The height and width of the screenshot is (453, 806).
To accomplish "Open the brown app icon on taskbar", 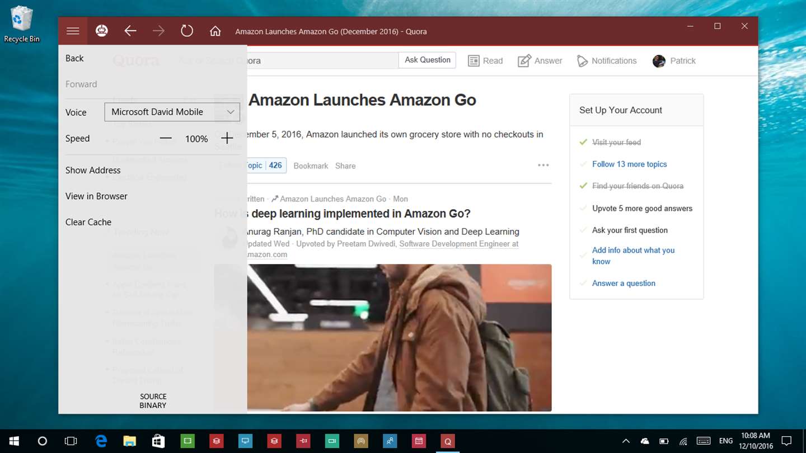I will 361,441.
